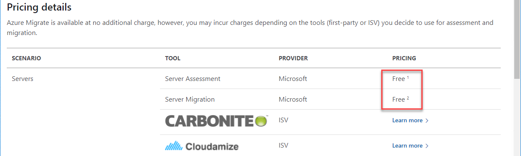Click the Server Assessment tool name

[x=193, y=79]
